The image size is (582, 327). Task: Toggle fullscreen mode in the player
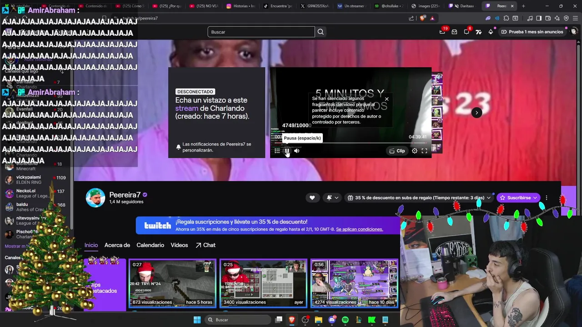[424, 151]
